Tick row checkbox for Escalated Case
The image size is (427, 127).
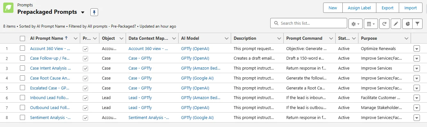(x=22, y=88)
